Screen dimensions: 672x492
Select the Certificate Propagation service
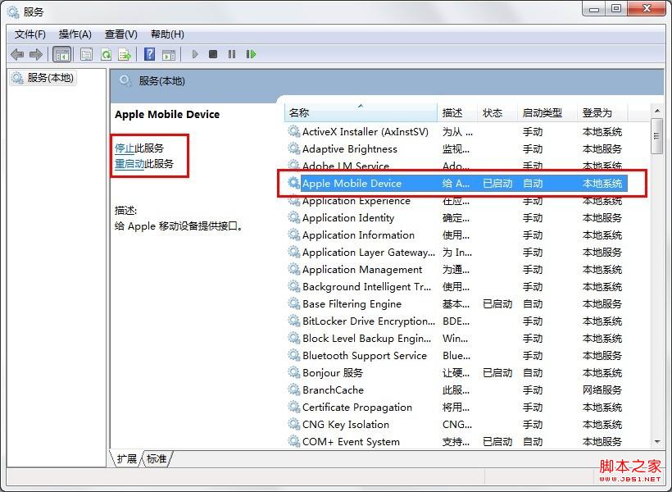point(456,407)
